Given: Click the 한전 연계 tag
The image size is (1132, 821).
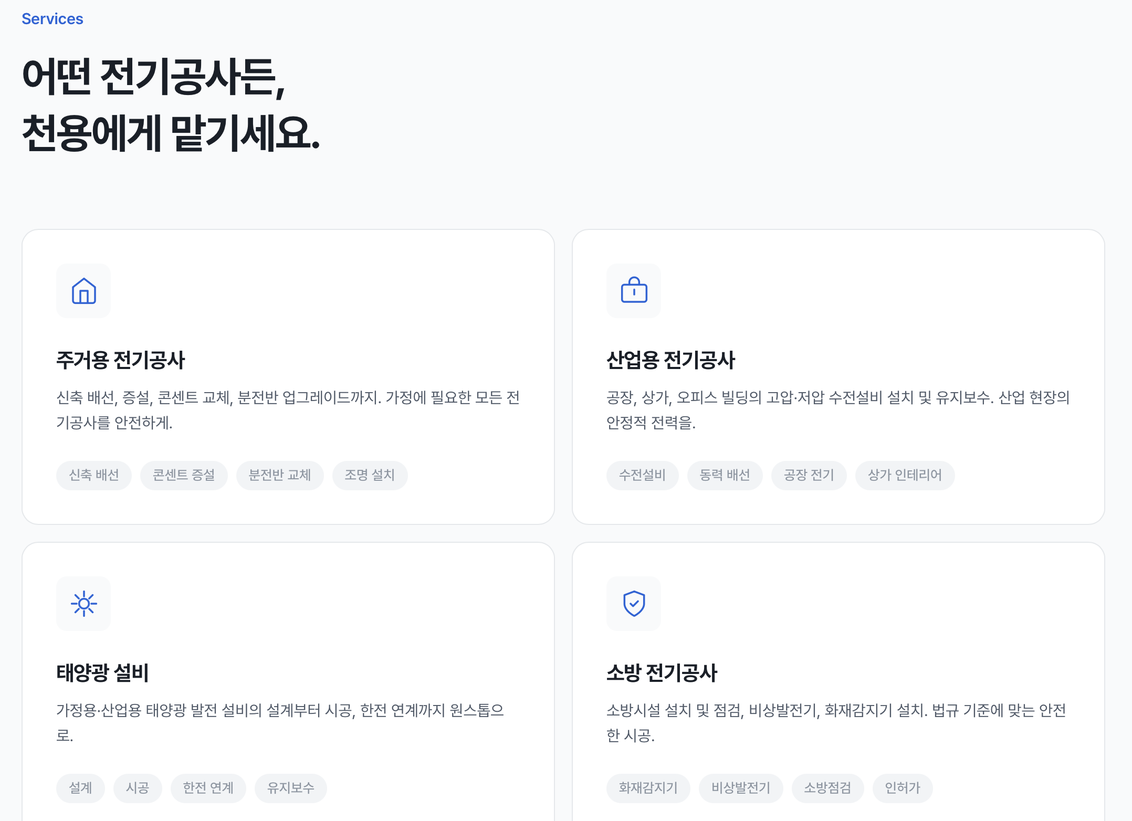Looking at the screenshot, I should [x=208, y=788].
